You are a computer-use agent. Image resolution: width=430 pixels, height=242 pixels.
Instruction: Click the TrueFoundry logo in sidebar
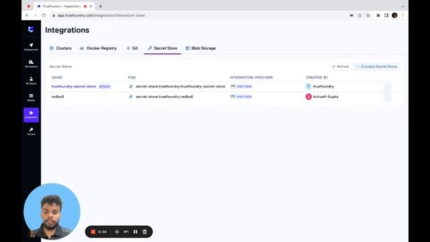click(31, 29)
